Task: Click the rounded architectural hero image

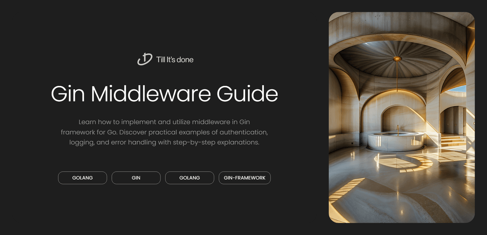Action: 401,117
